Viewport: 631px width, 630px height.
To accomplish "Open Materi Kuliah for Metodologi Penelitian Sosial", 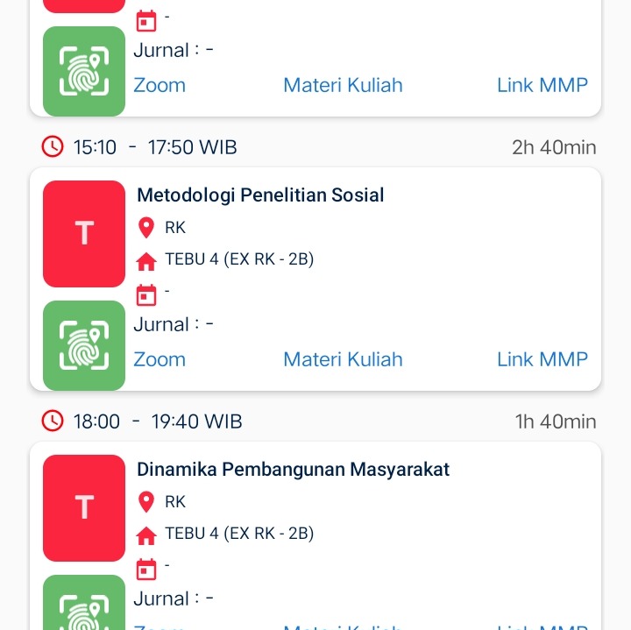I will click(x=343, y=359).
